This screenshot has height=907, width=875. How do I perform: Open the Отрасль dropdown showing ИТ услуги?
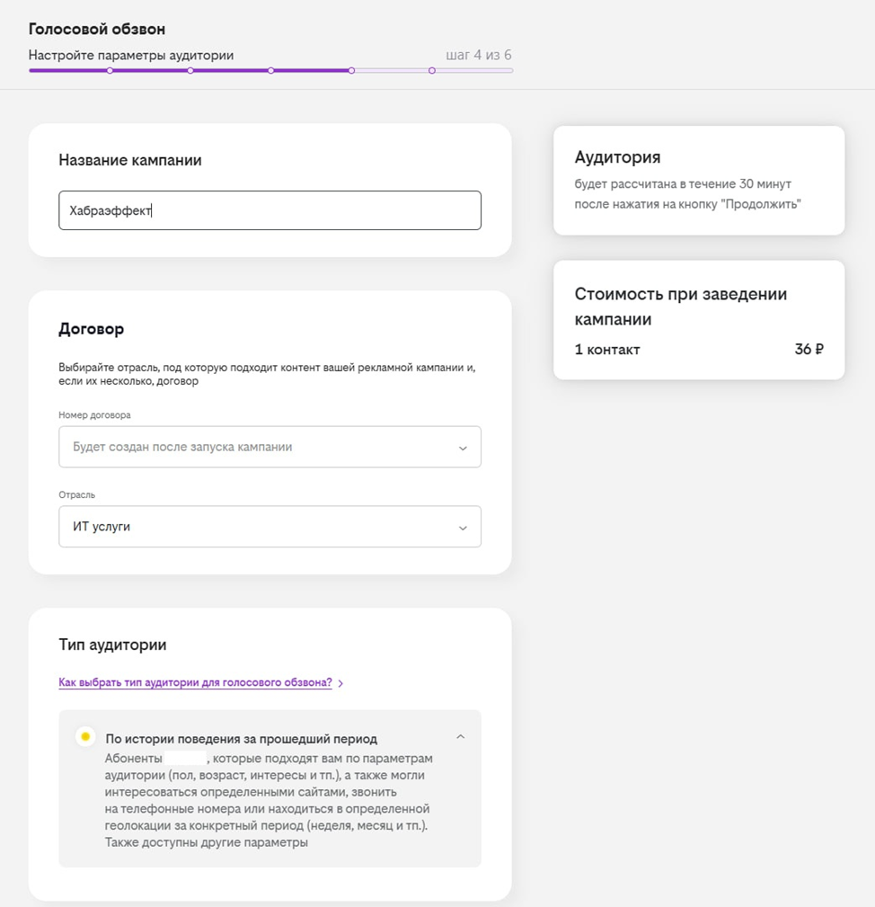click(270, 527)
